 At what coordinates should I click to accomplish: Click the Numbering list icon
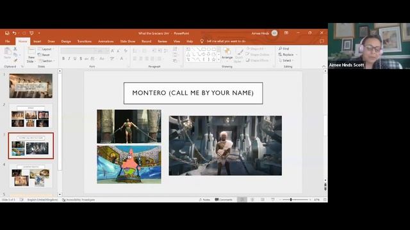[x=144, y=51]
